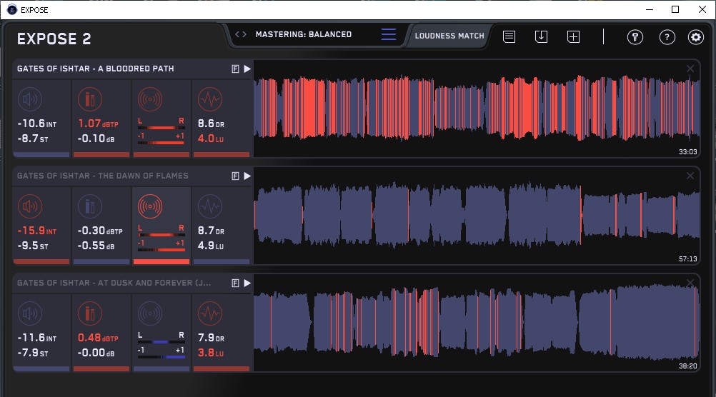Click the stereo/phase icon for A Bloodred Path
Viewport: 716px width, 397px height.
(150, 99)
